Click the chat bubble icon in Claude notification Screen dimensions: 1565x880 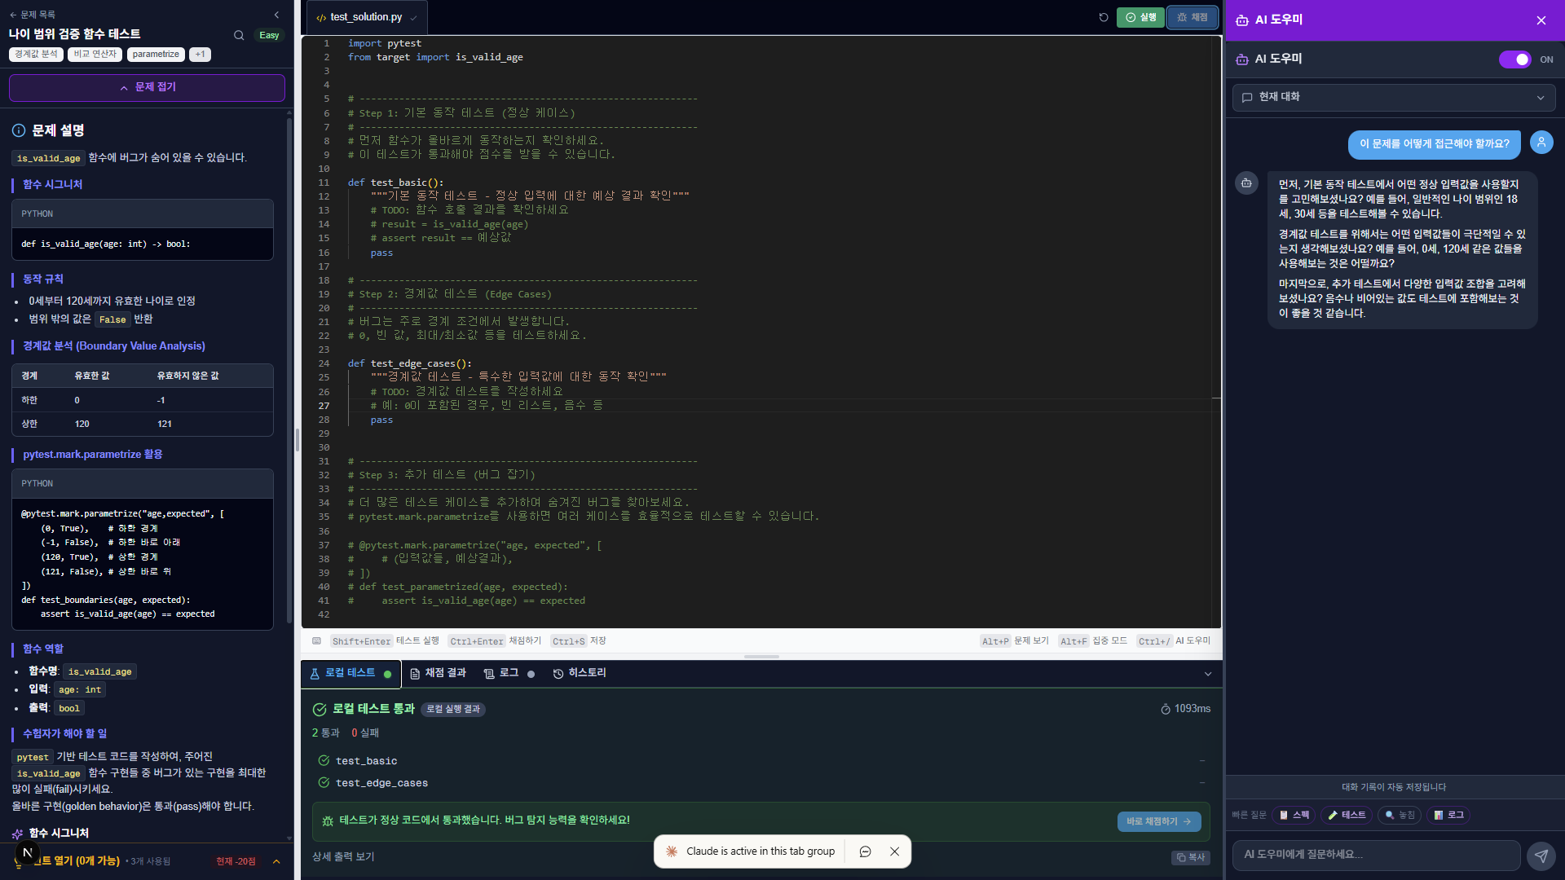(x=865, y=851)
